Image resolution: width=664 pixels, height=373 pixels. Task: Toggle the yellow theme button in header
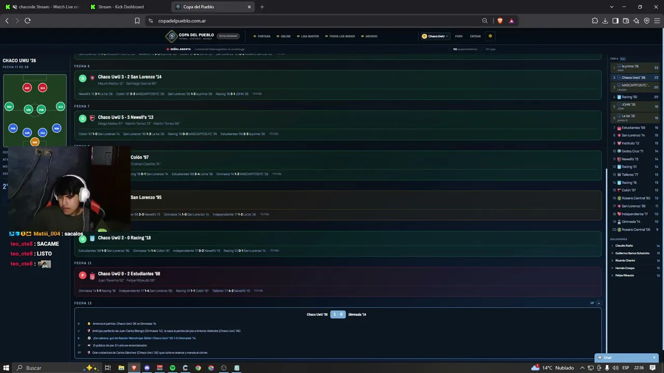[490, 36]
